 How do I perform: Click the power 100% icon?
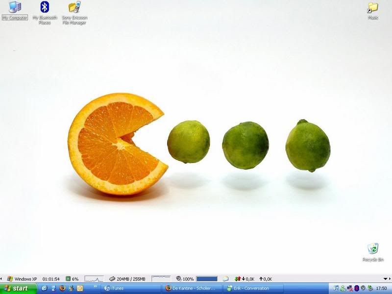(x=178, y=278)
